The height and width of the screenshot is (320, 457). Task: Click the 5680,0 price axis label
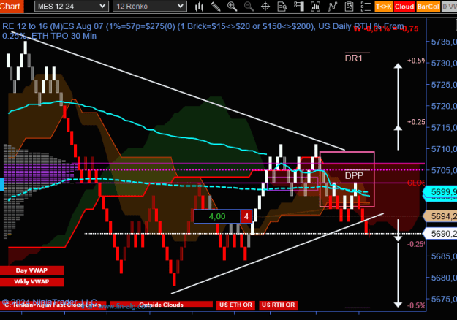(444, 278)
